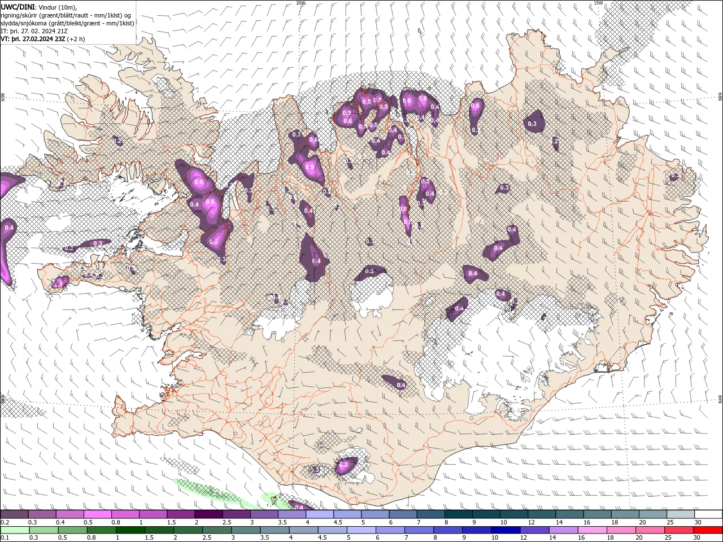This screenshot has height=542, width=723.
Task: Click the 0.2 label under the snow scale
Action: 3,522
